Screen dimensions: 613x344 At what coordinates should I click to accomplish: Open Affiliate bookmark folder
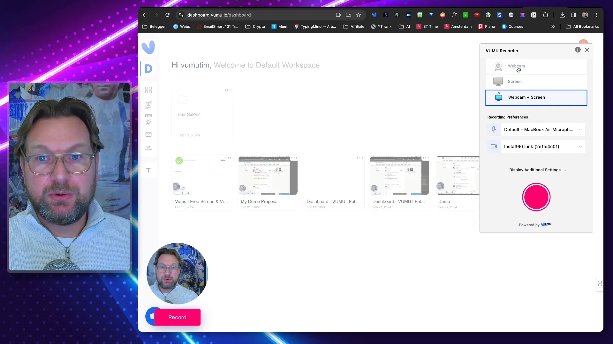353,26
